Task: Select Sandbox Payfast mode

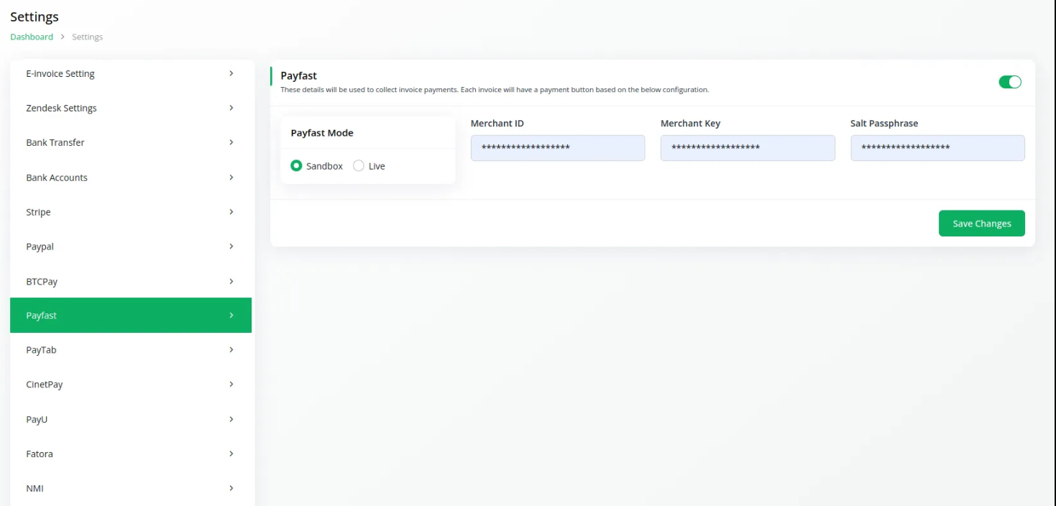Action: (296, 166)
